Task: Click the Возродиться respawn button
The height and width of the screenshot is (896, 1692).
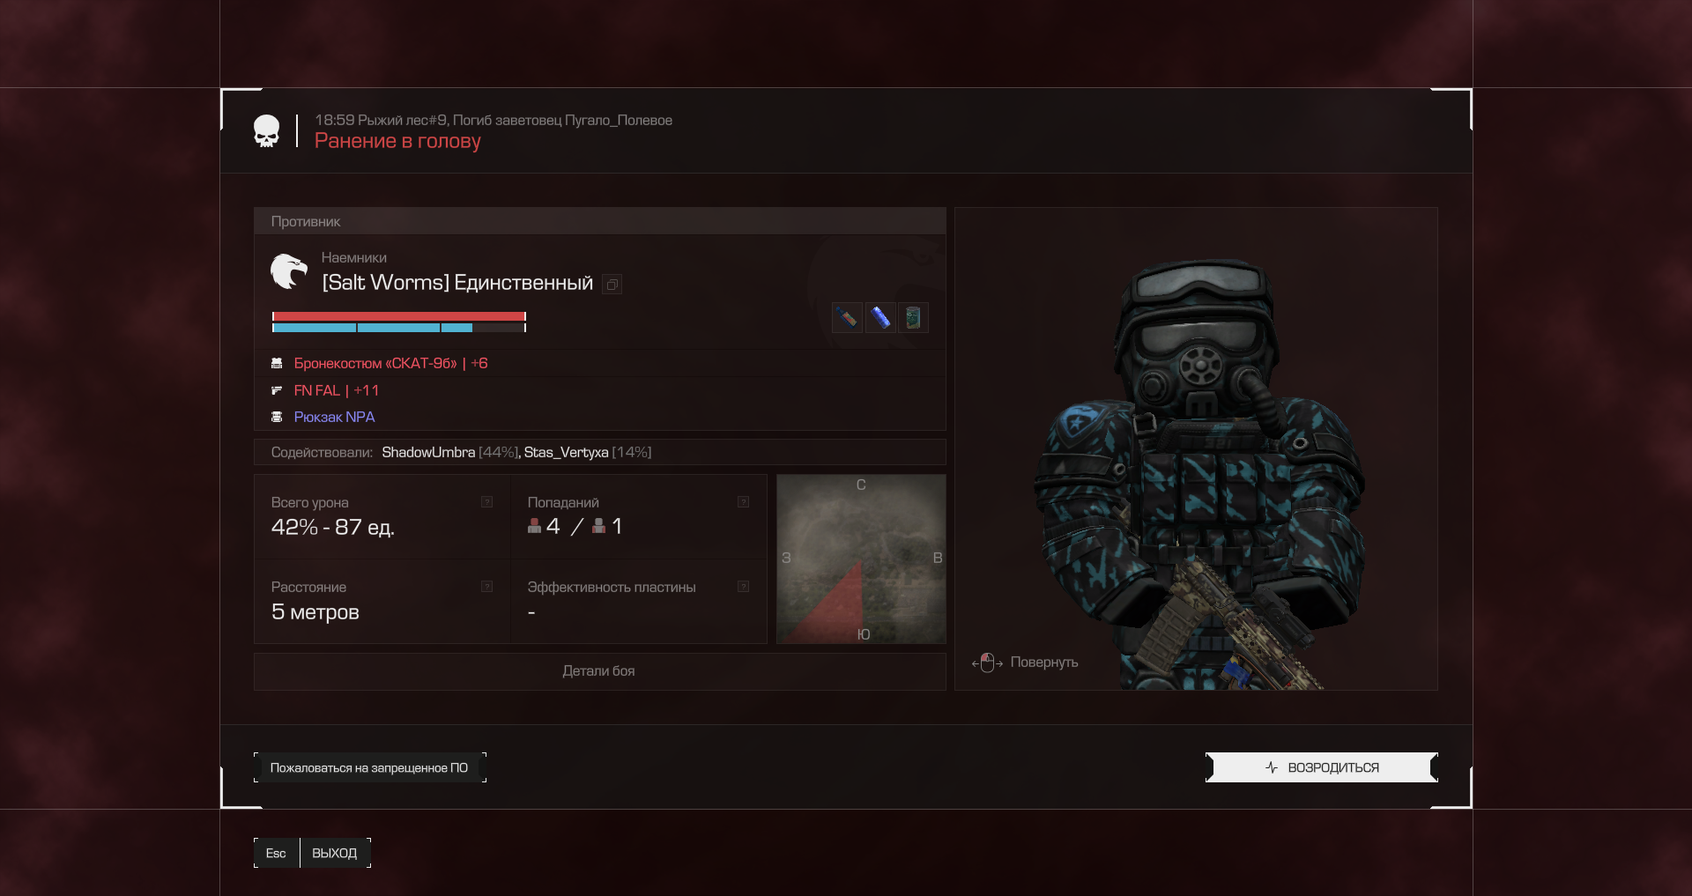Action: coord(1321,767)
